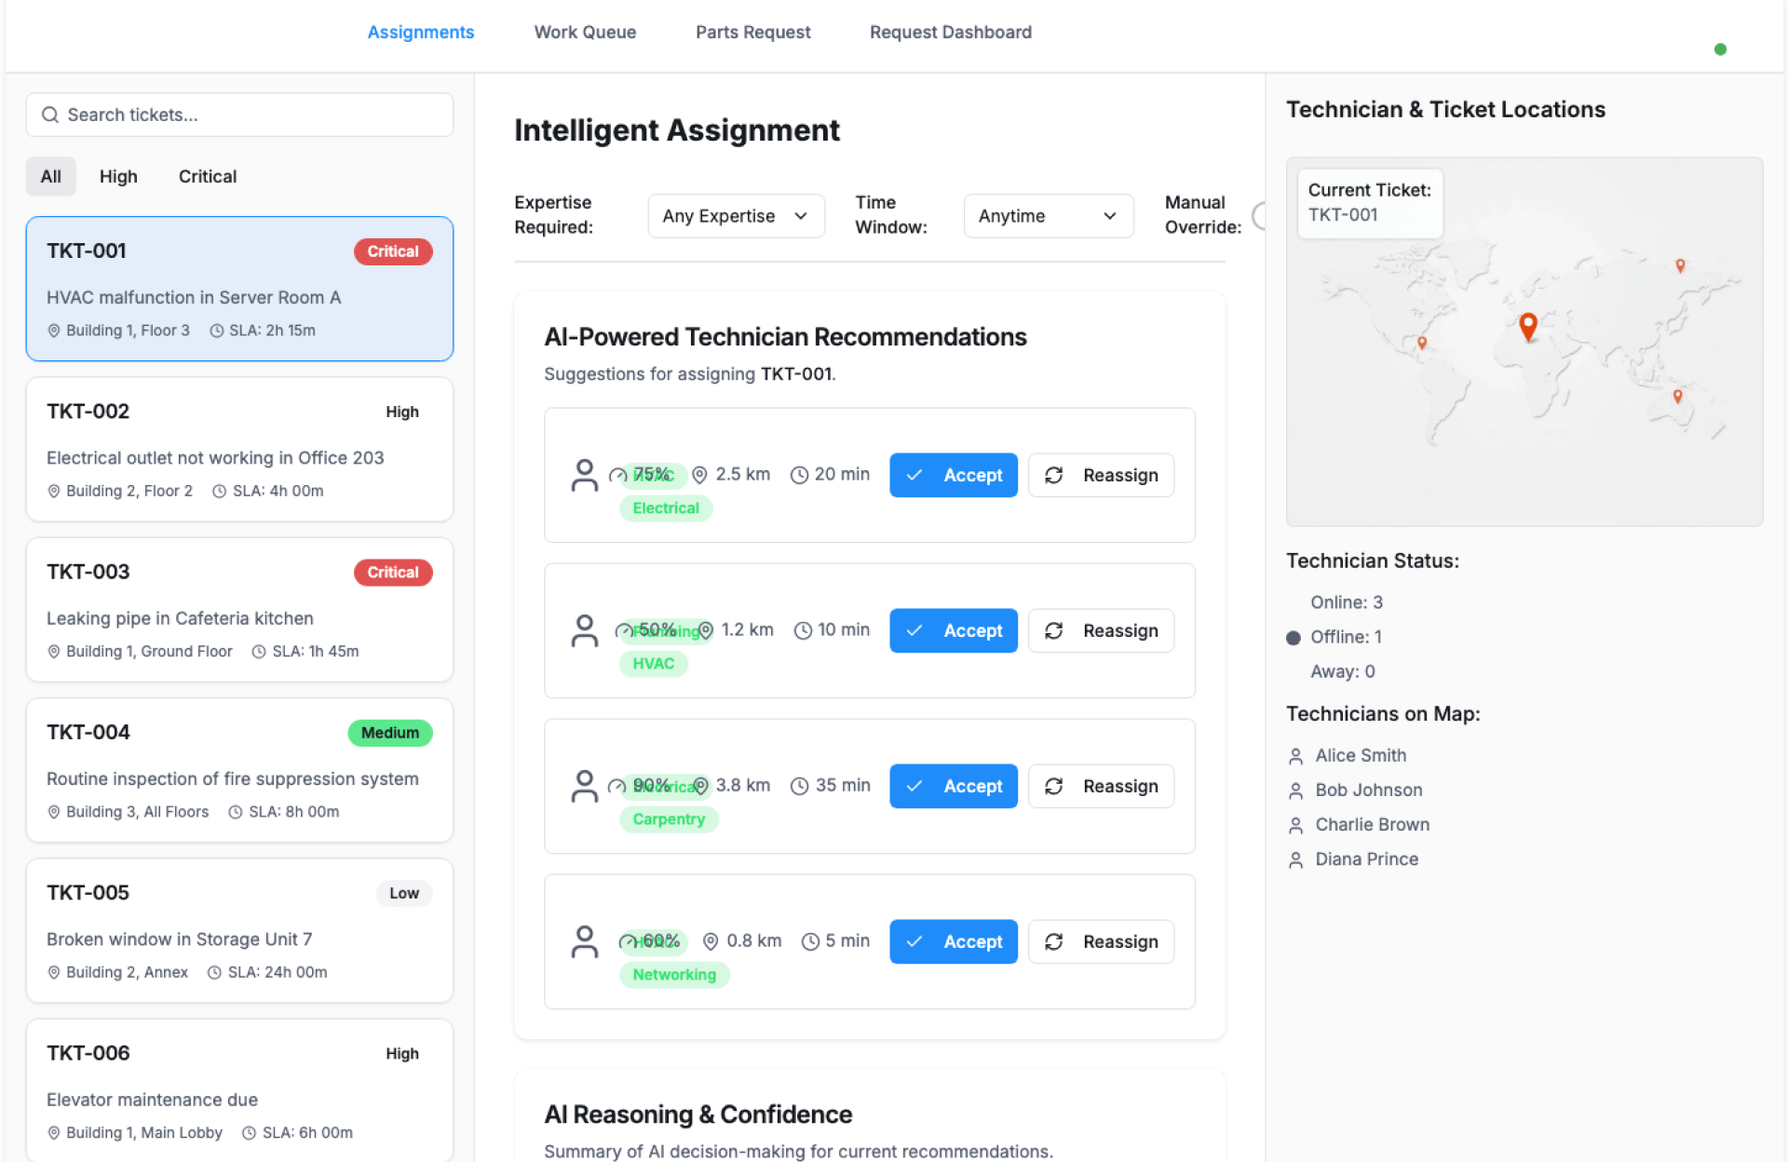
Task: Open the Anytime time window dropdown
Action: tap(1047, 216)
